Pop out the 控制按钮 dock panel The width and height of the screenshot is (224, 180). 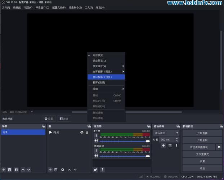coord(221,126)
